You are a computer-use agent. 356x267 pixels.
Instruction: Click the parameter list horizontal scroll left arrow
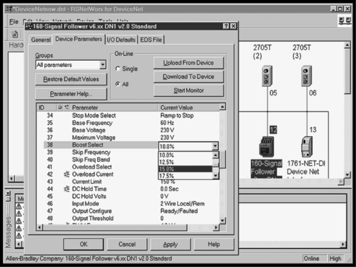tap(39, 228)
